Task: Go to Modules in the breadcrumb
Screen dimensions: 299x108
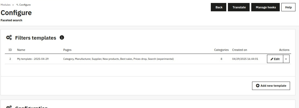Action: coord(5,5)
